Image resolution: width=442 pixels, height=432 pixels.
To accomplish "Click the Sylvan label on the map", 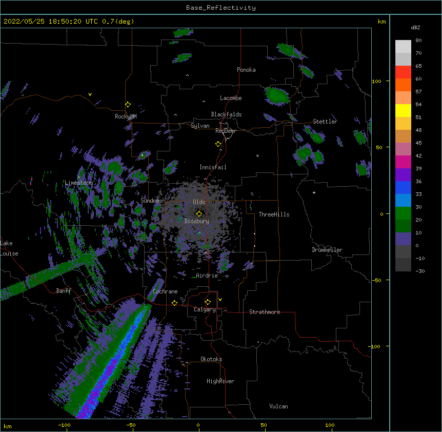I will [x=200, y=126].
